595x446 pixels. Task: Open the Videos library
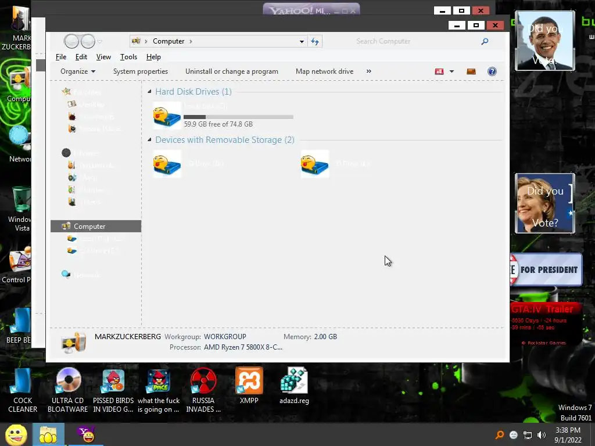[x=84, y=202]
